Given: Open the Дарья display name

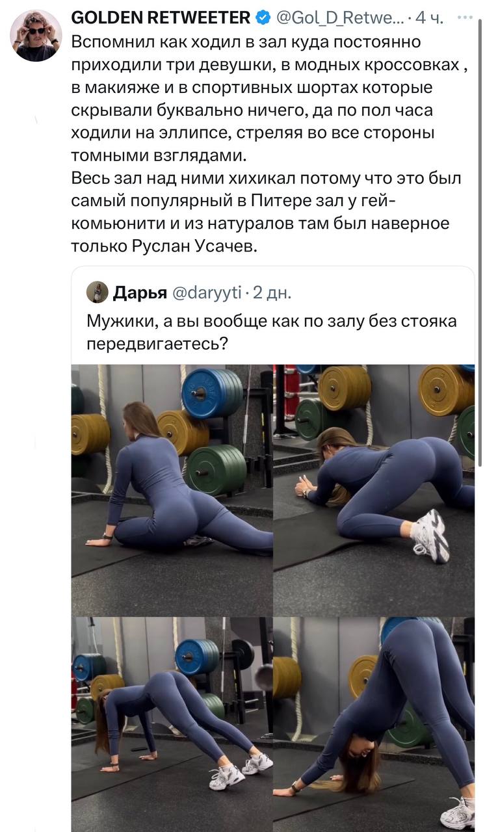Looking at the screenshot, I should pos(140,292).
